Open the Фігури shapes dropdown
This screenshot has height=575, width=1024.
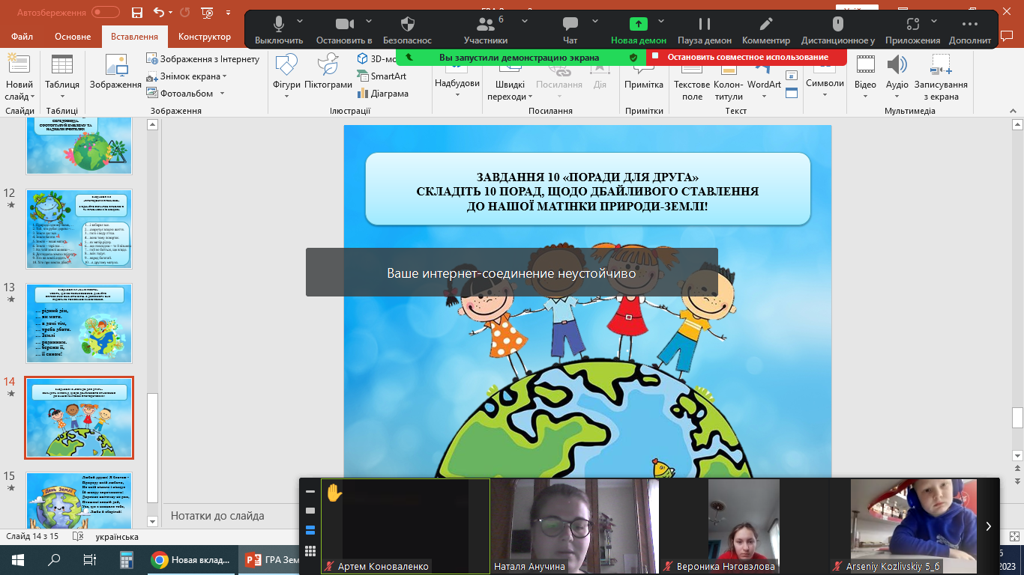286,75
